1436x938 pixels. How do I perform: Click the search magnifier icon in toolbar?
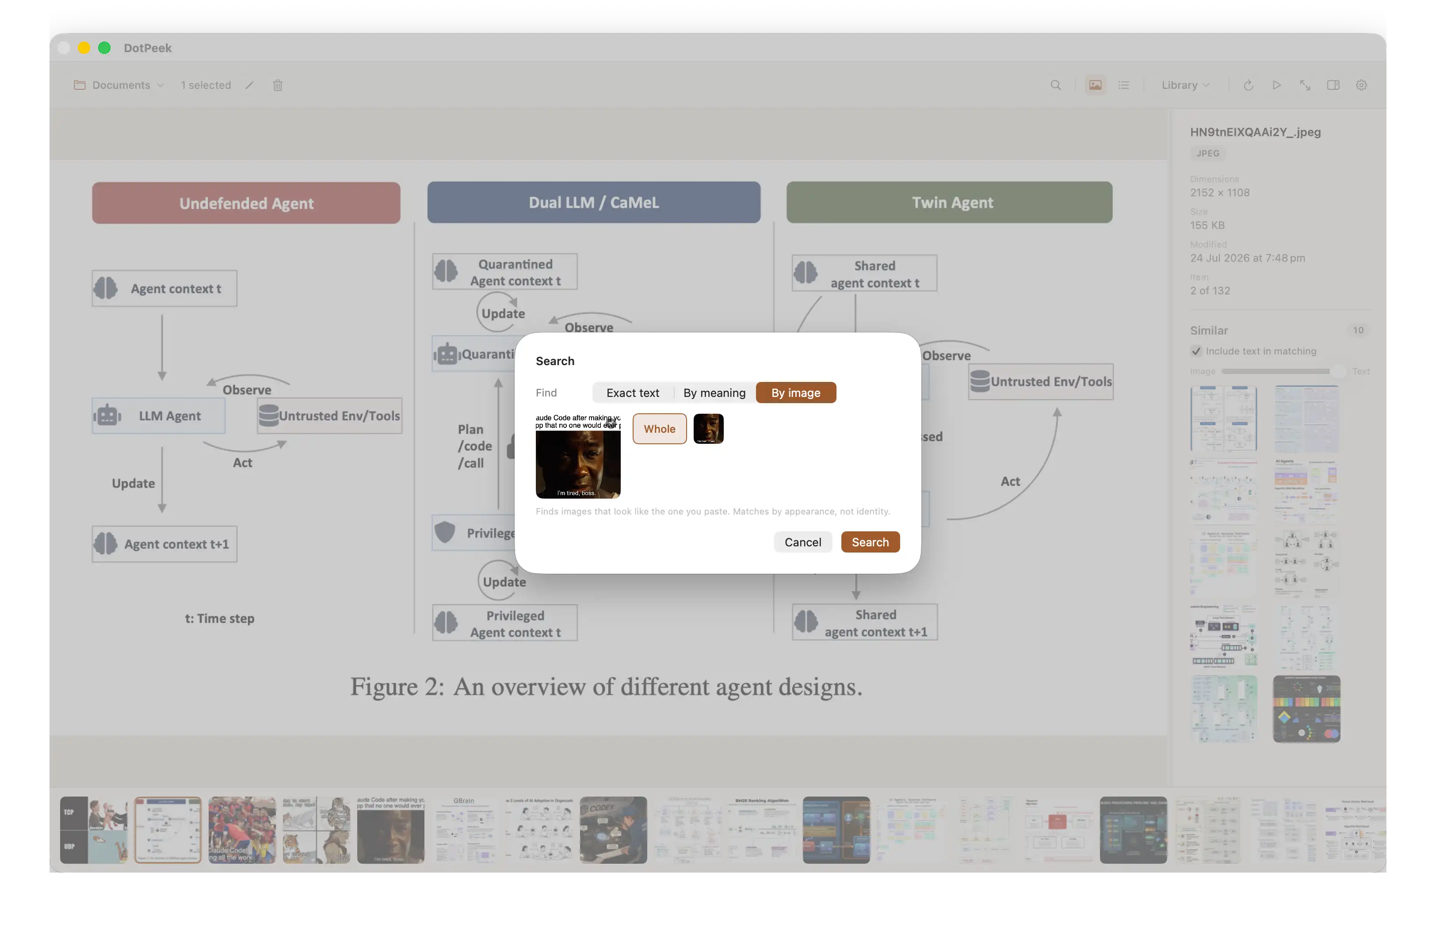tap(1055, 85)
